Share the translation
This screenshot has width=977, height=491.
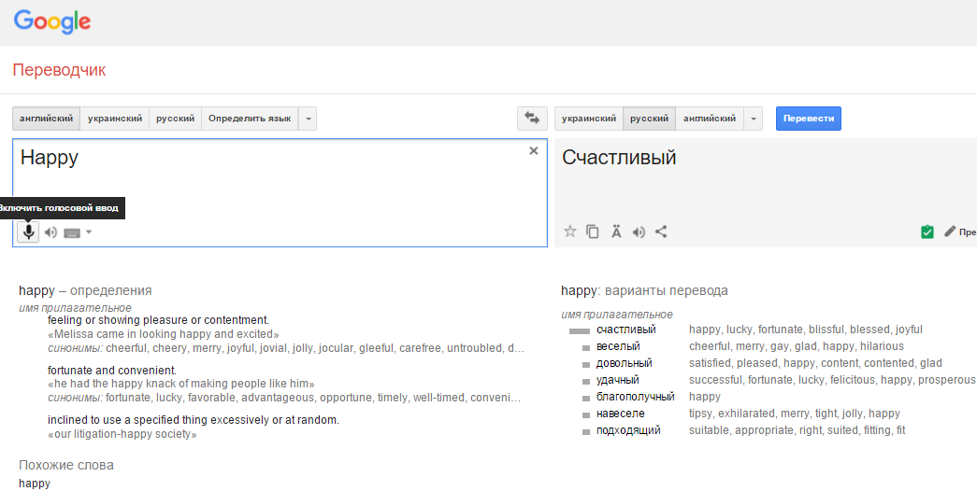661,231
